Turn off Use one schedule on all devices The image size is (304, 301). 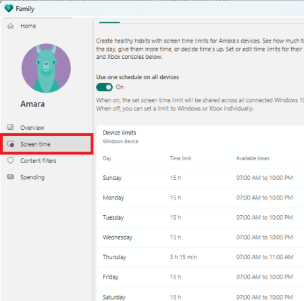point(104,87)
